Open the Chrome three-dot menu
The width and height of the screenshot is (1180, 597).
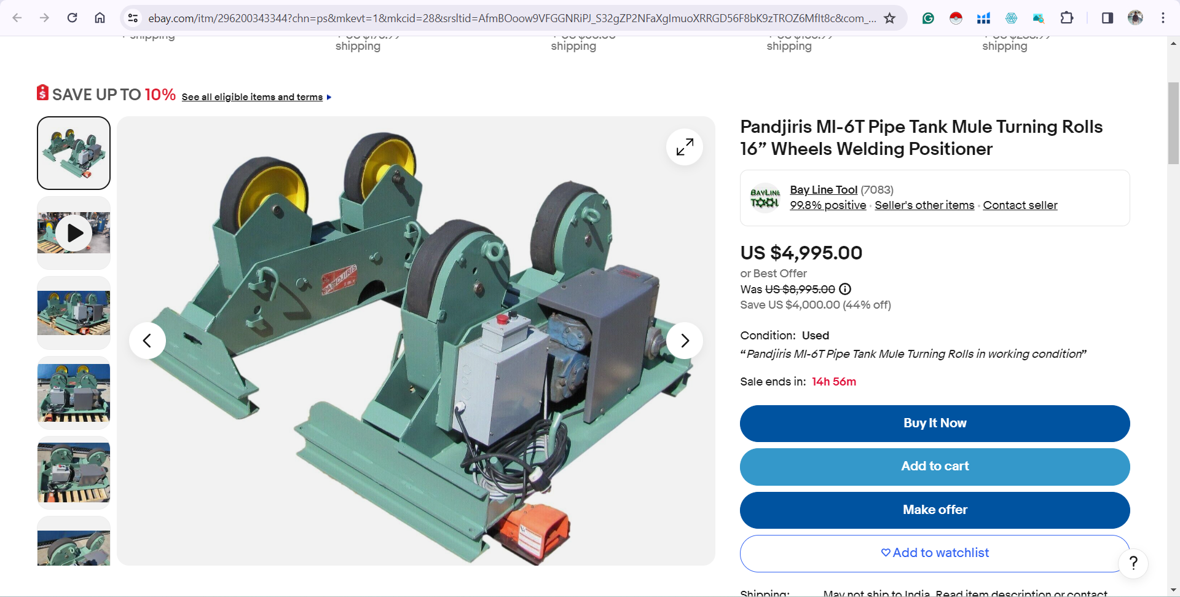1163,18
